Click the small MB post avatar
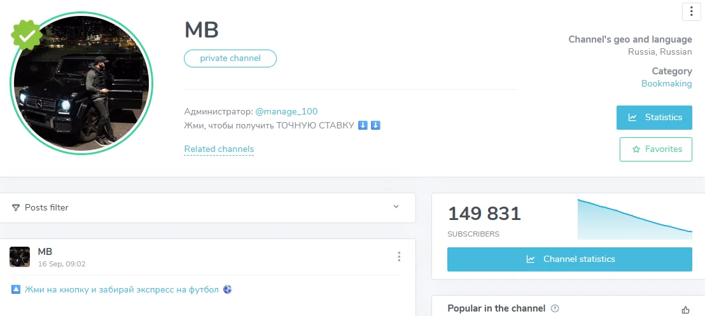Image resolution: width=705 pixels, height=316 pixels. pos(20,257)
